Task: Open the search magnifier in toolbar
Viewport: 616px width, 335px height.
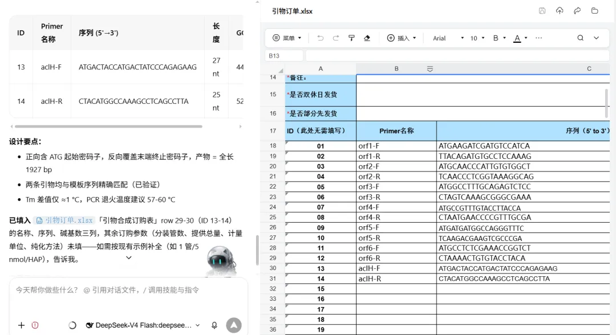Action: 580,38
